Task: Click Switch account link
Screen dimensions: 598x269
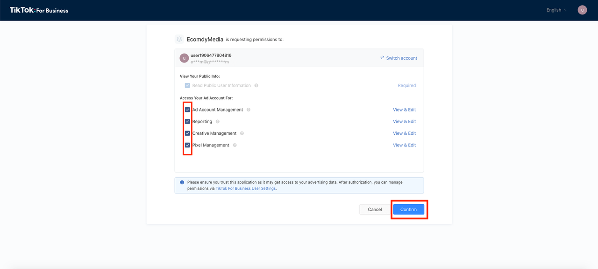Action: point(399,58)
